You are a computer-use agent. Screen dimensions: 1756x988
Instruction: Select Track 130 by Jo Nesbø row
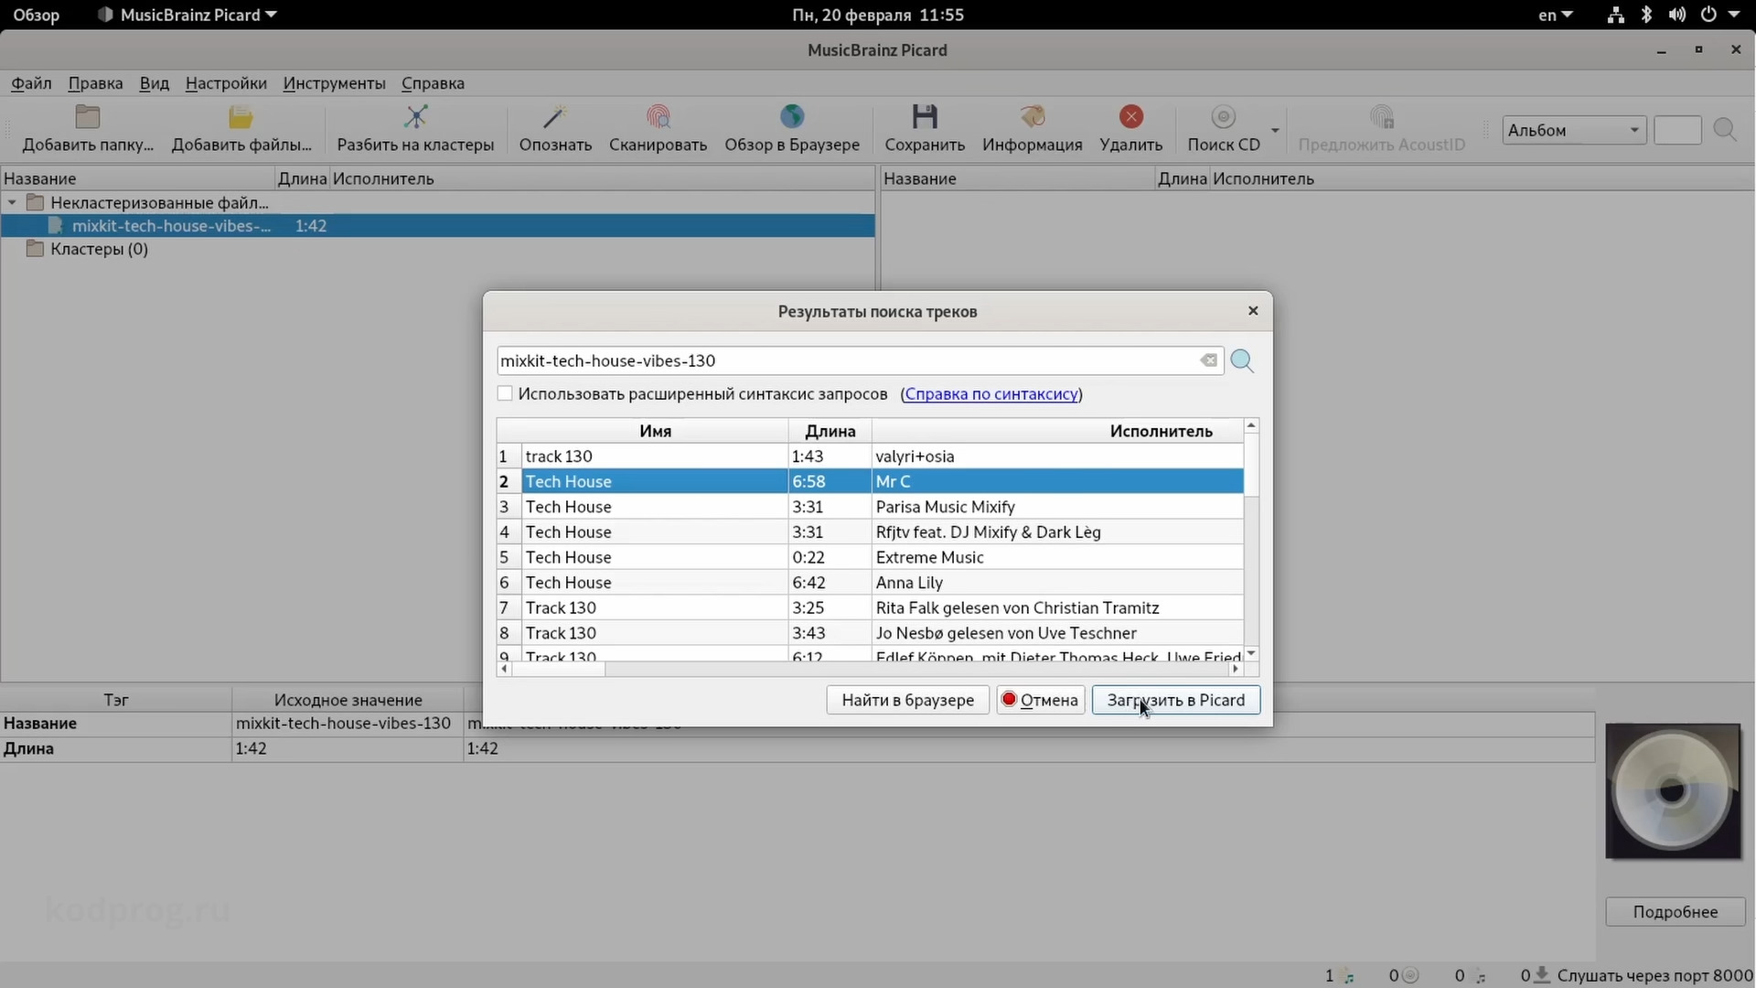pos(870,633)
